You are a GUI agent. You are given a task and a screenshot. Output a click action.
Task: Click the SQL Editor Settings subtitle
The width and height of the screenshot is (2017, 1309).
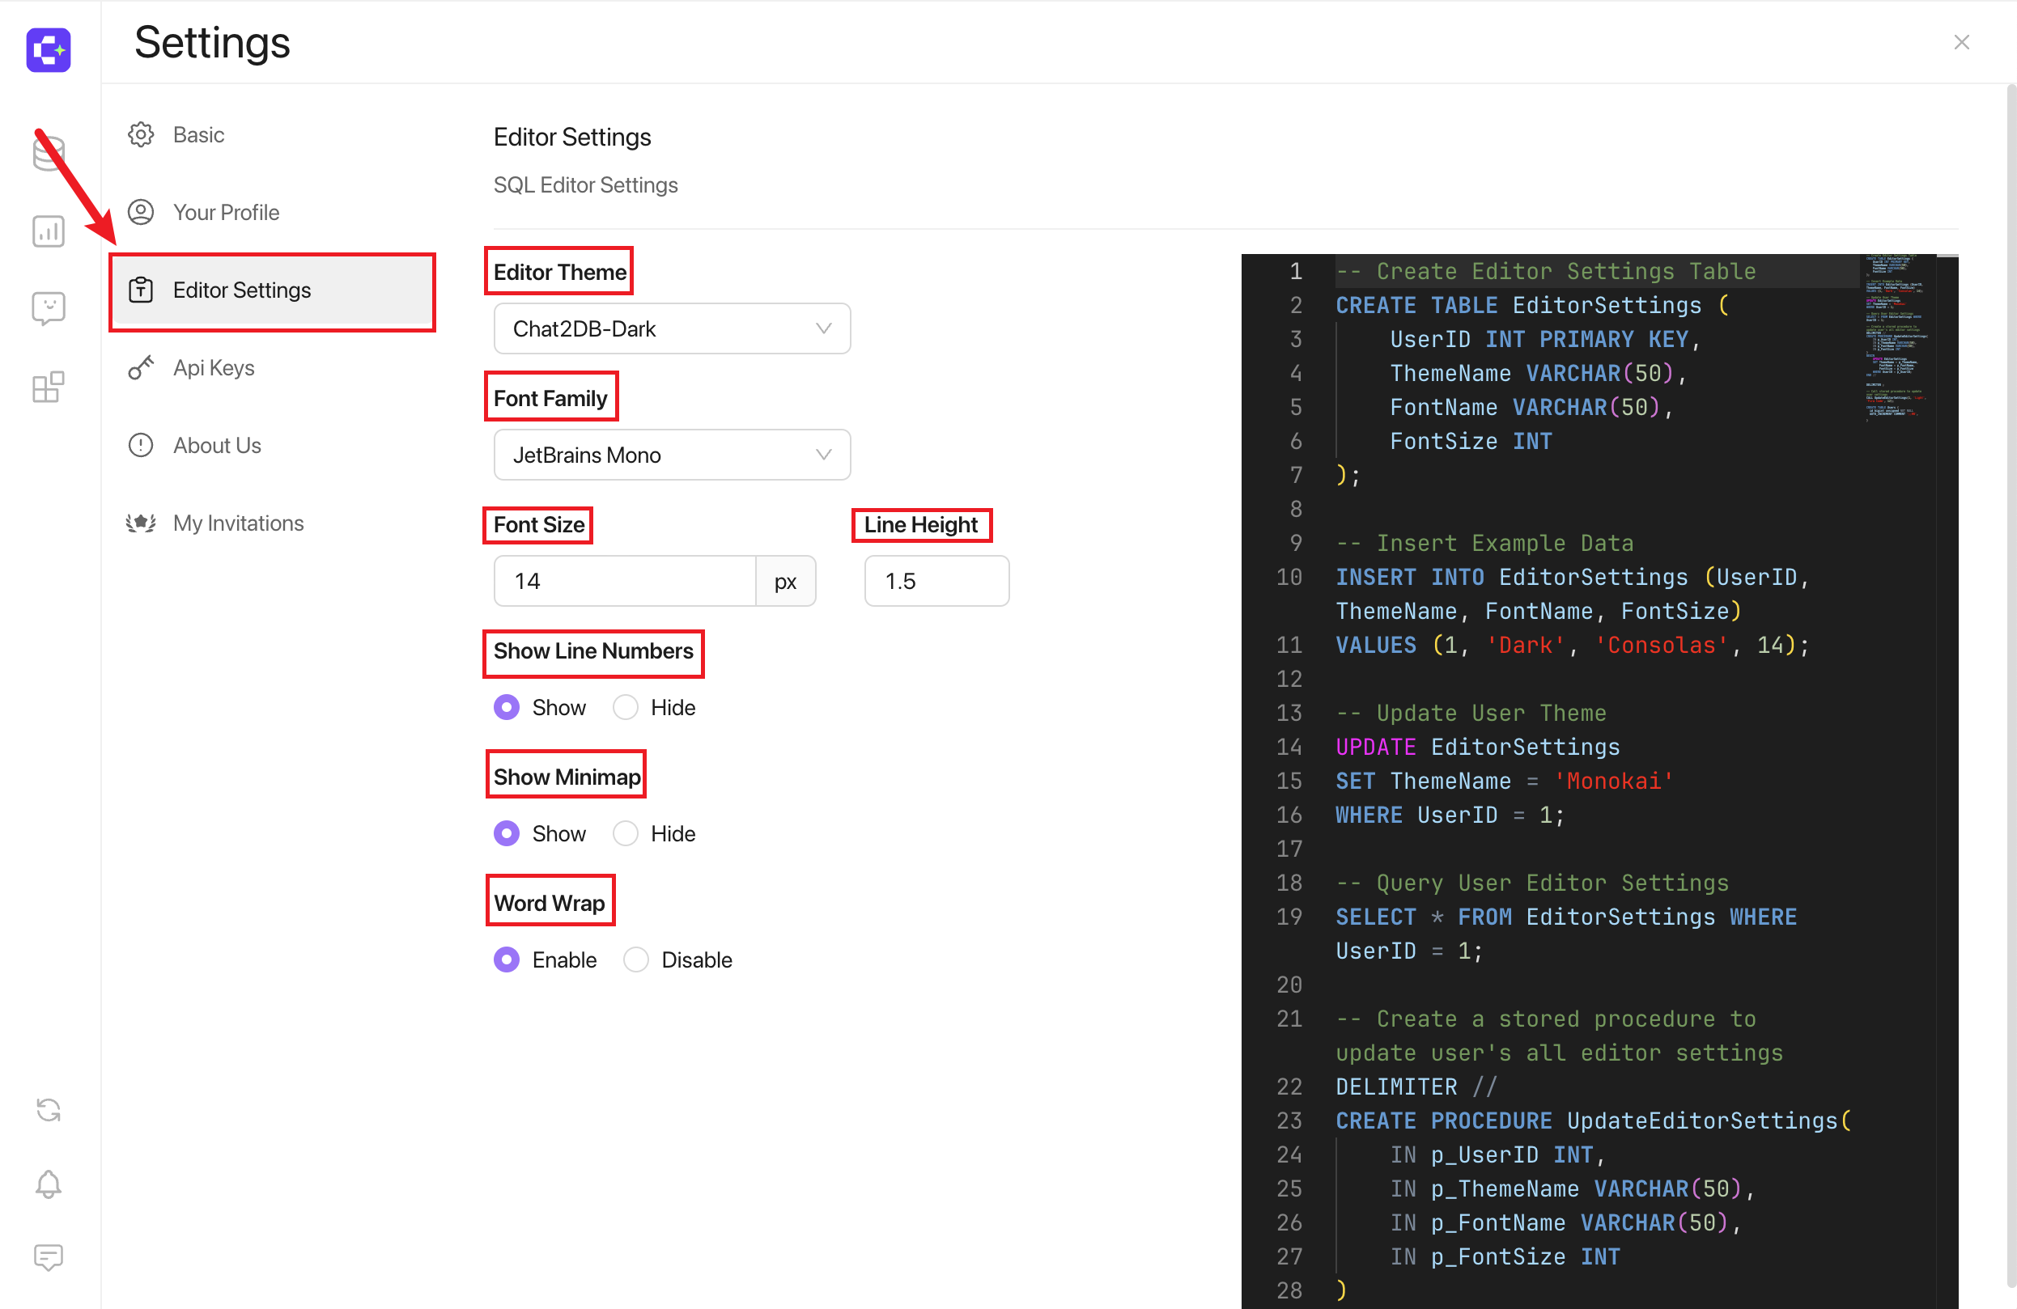coord(586,184)
